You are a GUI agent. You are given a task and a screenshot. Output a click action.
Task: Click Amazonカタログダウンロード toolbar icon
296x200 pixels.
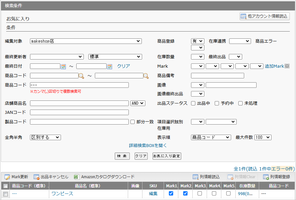(77, 177)
